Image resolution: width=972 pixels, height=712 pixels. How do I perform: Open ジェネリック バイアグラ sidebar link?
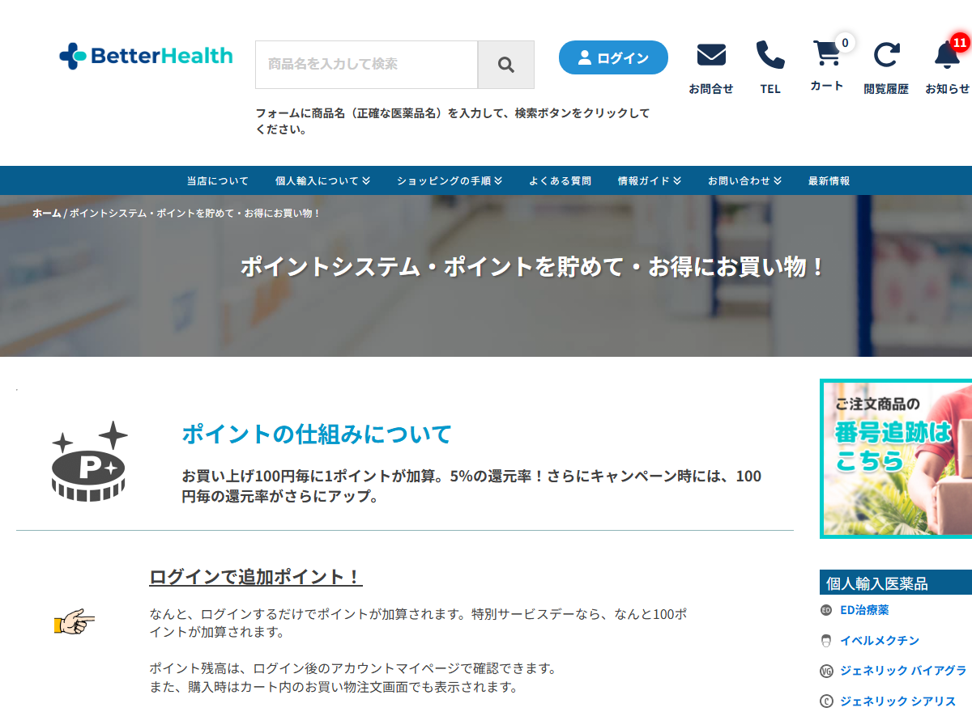[x=903, y=671]
